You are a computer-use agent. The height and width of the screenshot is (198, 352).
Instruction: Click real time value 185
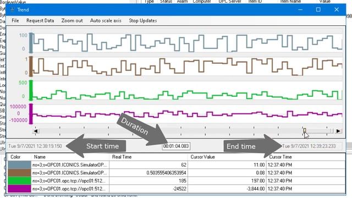(x=182, y=181)
